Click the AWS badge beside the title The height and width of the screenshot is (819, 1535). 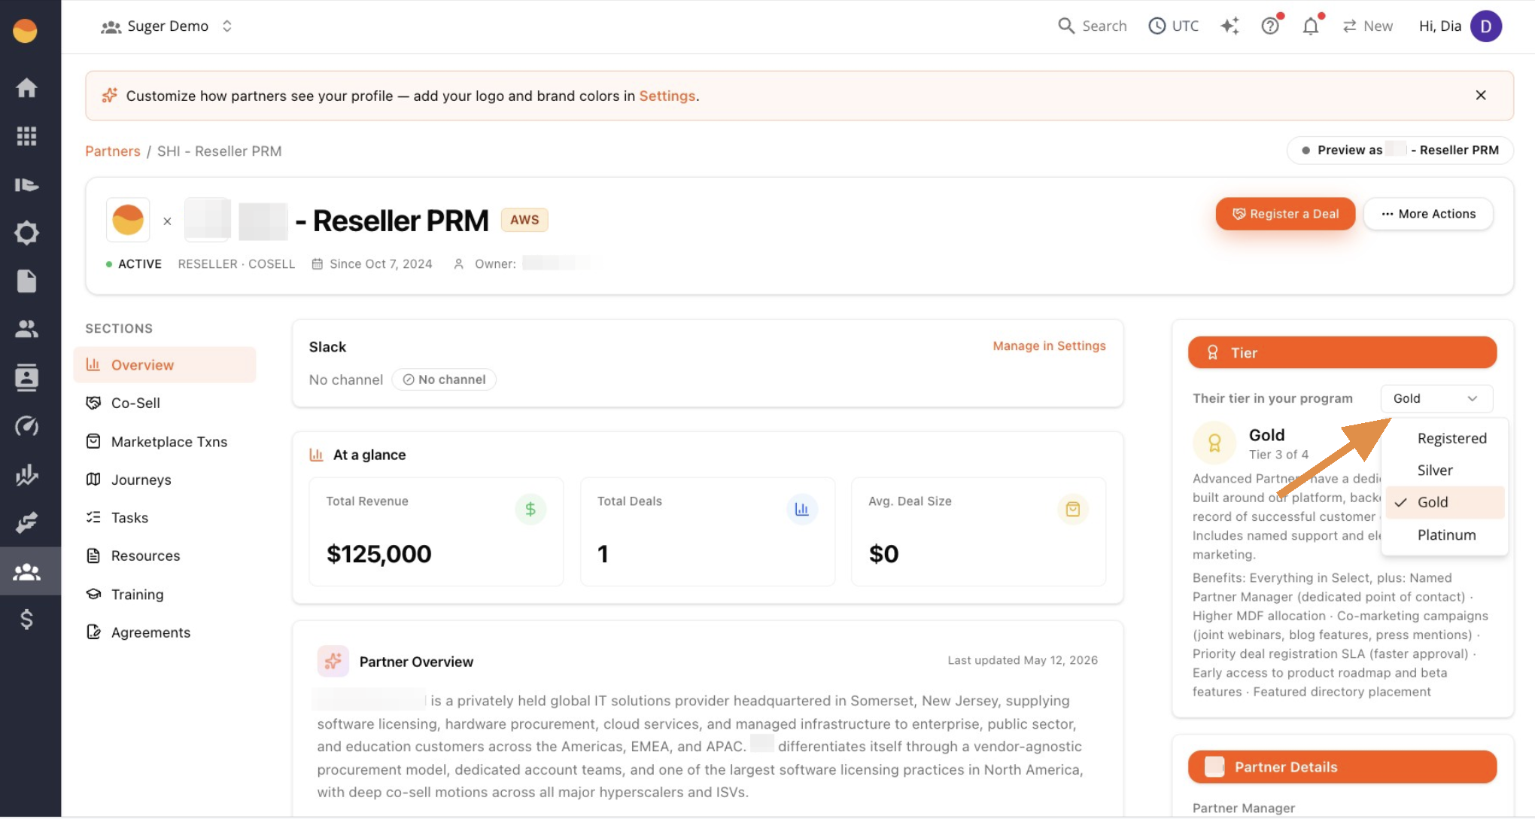click(x=524, y=220)
